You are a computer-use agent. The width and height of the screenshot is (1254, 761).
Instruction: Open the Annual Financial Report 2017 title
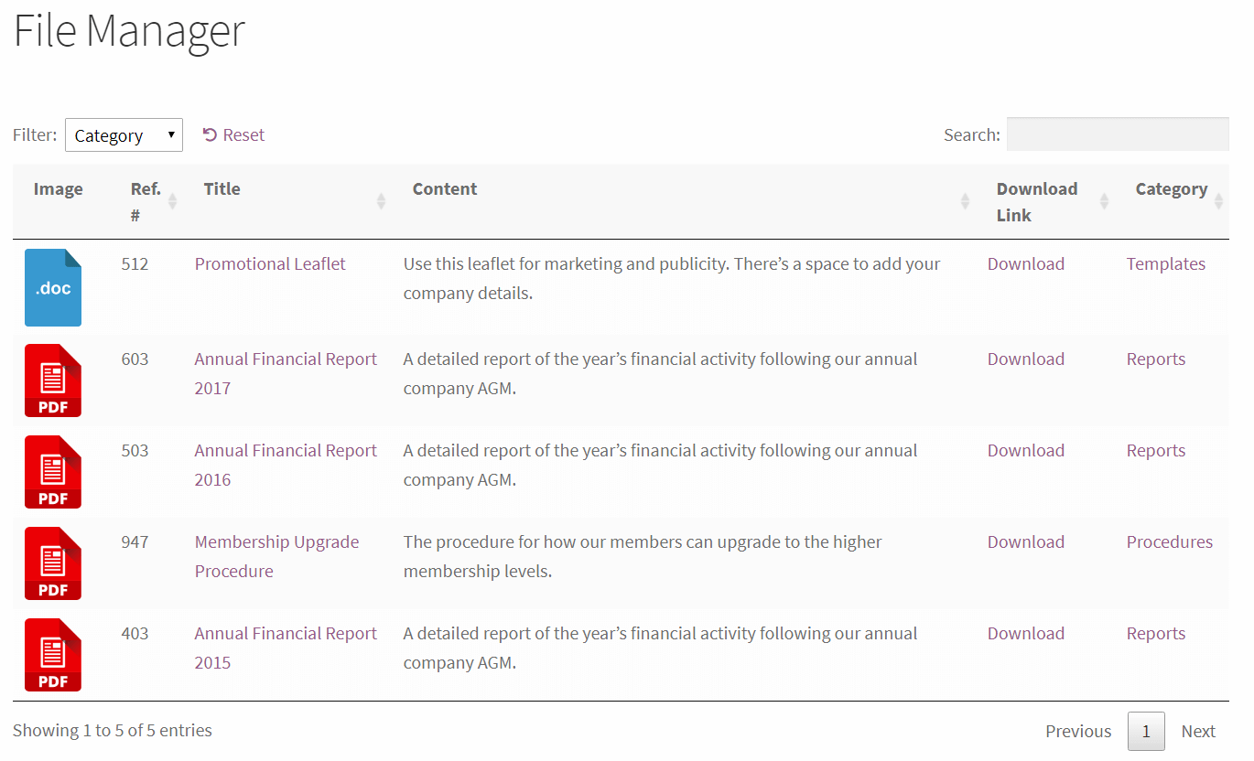(x=286, y=359)
